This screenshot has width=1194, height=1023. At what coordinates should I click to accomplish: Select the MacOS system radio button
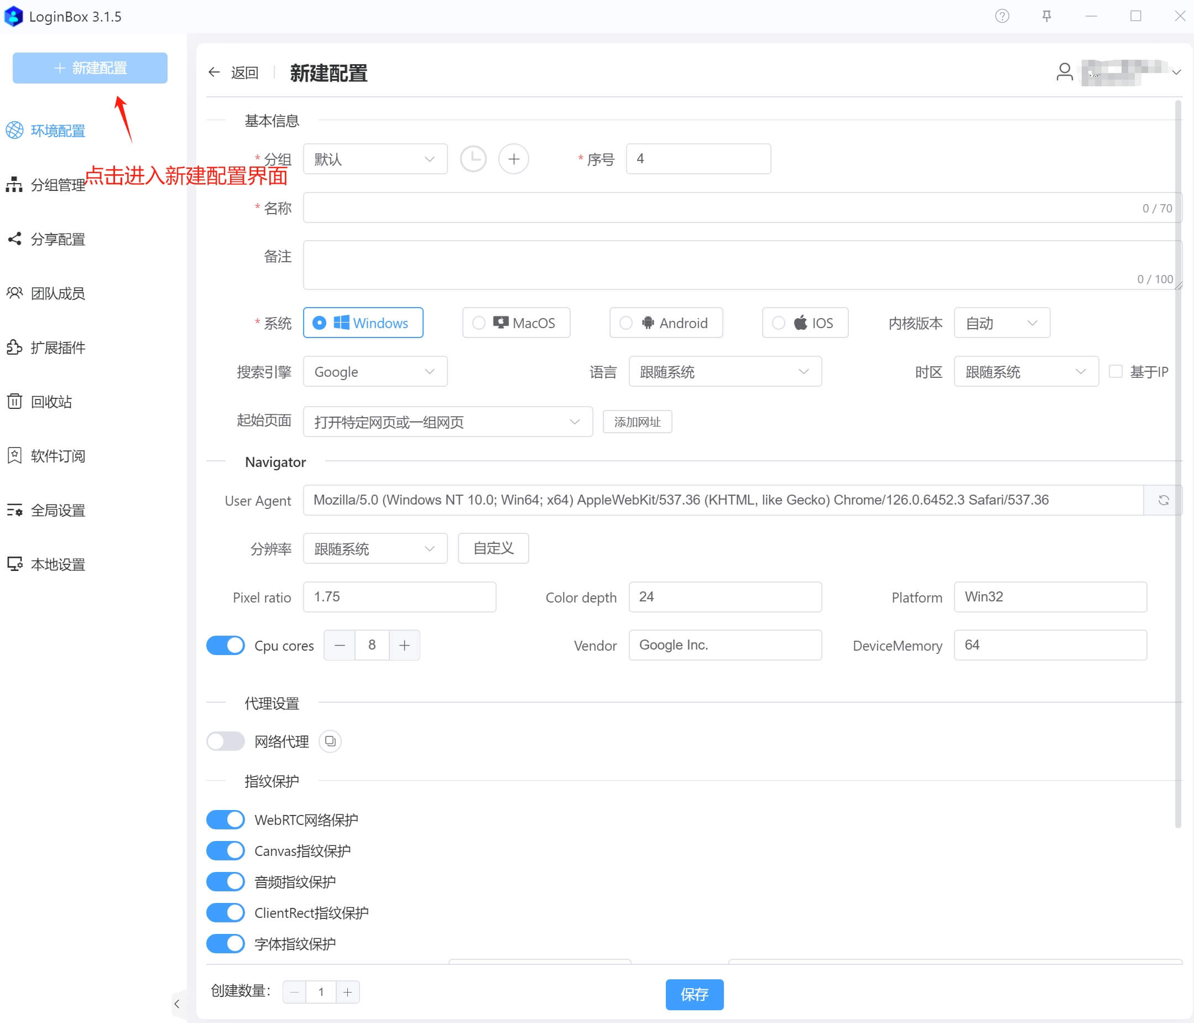tap(479, 323)
